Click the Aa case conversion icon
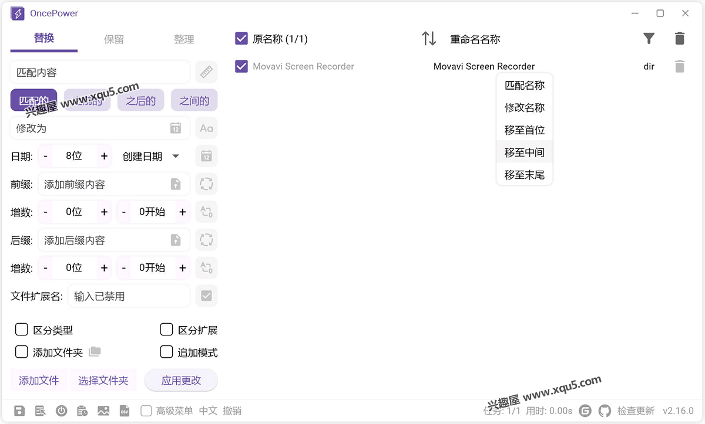Viewport: 705px width, 424px height. coord(206,128)
